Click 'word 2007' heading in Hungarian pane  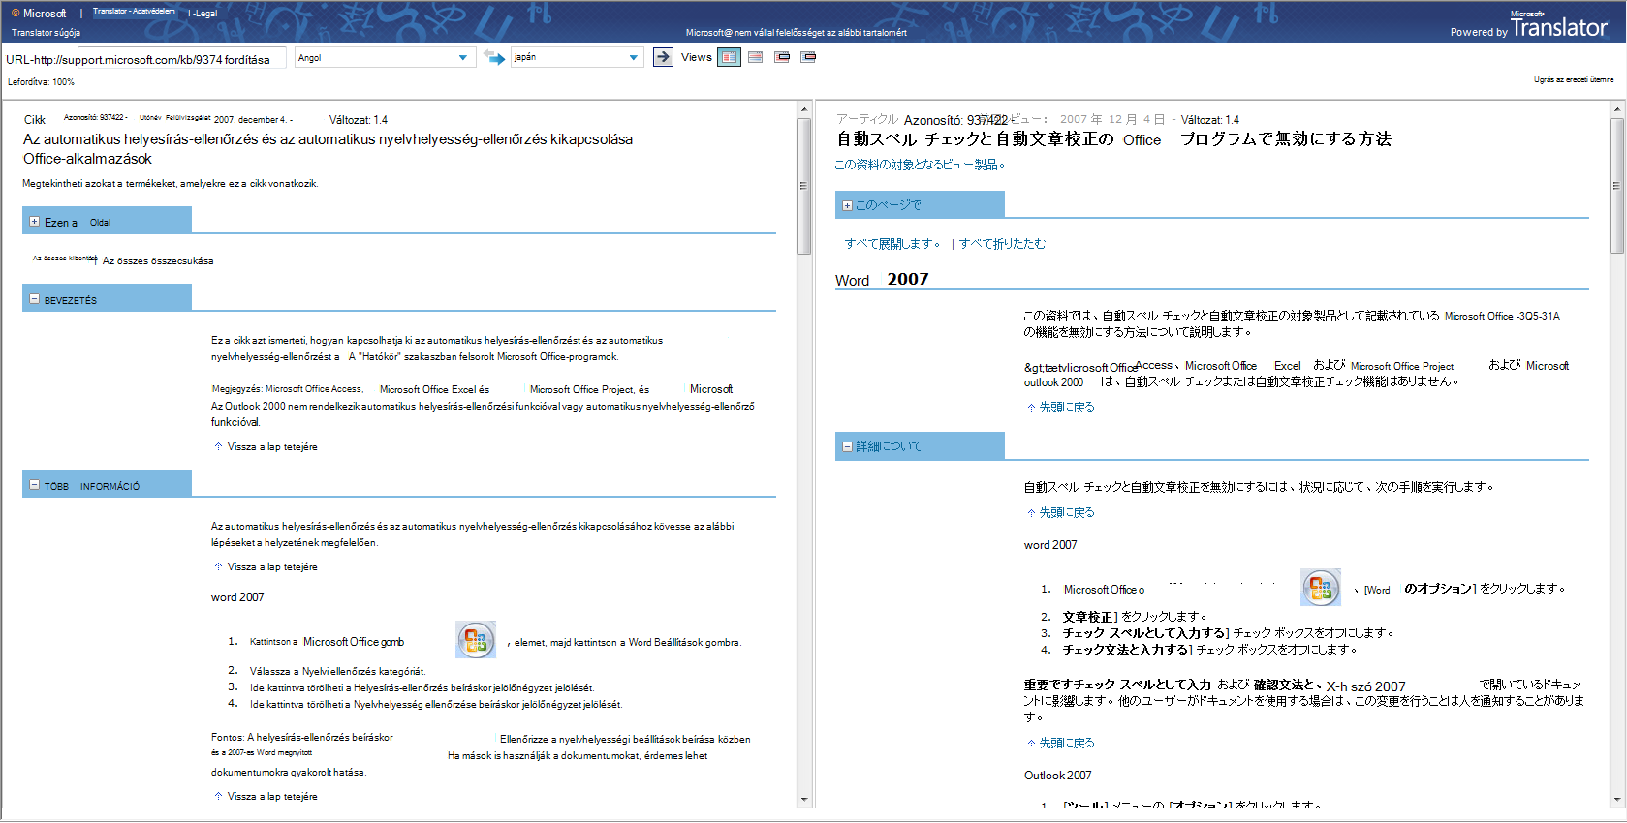(x=237, y=597)
